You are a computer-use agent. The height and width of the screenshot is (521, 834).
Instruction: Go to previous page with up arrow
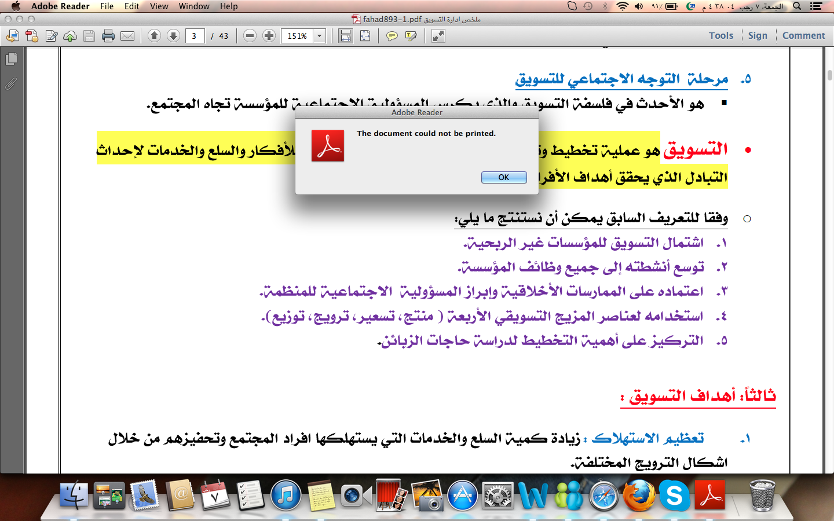pos(154,36)
